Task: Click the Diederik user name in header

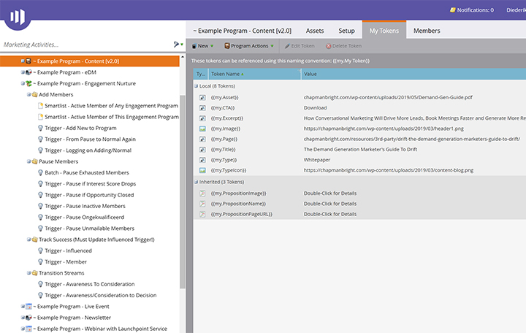Action: (516, 10)
